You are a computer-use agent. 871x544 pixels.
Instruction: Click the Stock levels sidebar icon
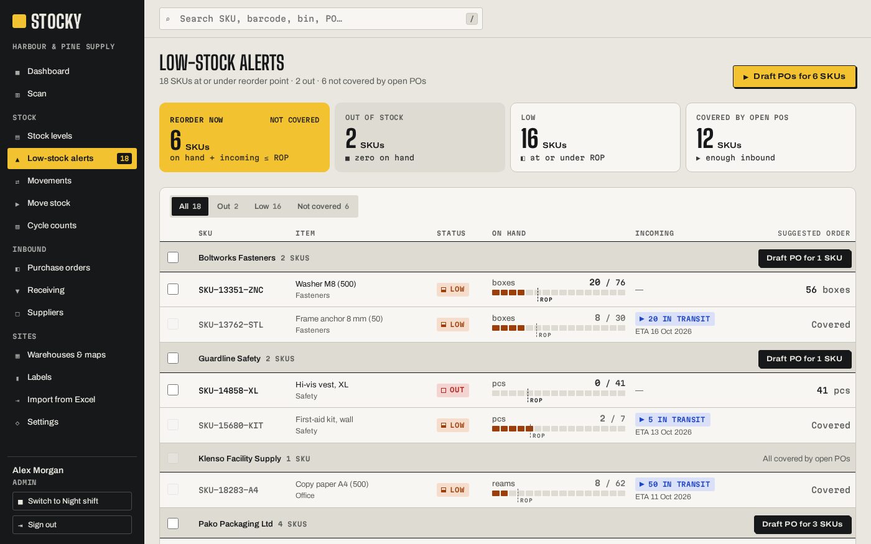[17, 137]
